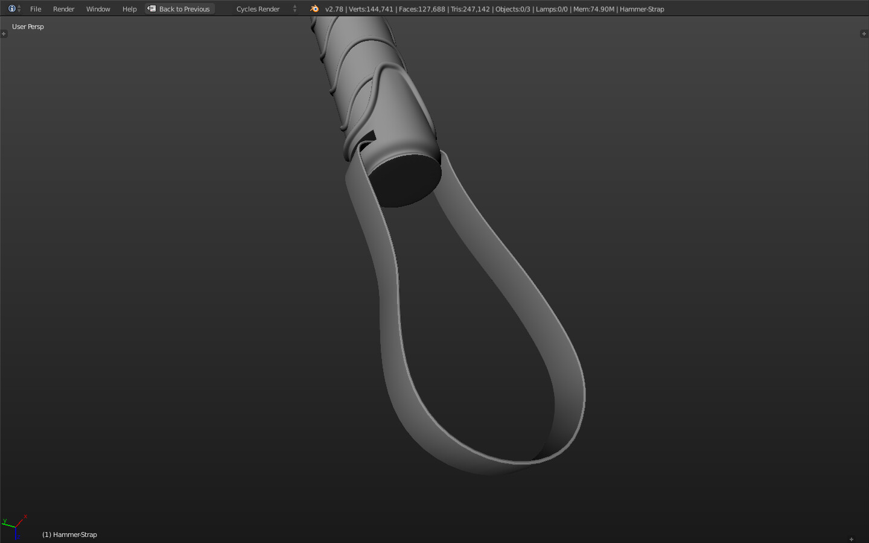The image size is (869, 543).
Task: Click the Faces:127,688 statistic
Action: tap(422, 9)
